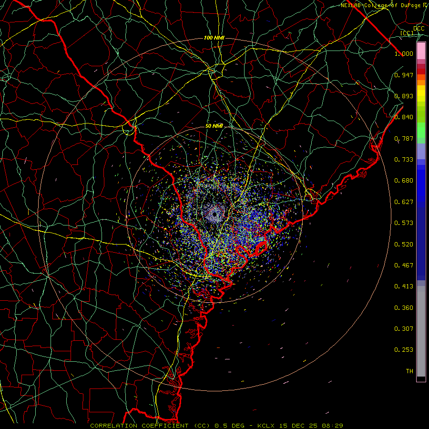Click the 0.573 scale value
The width and height of the screenshot is (429, 429).
404,223
